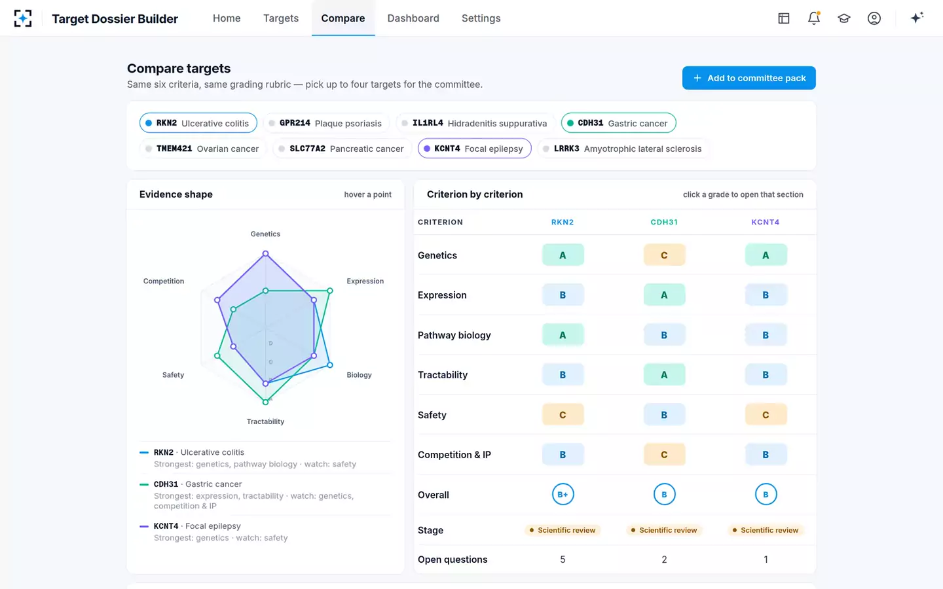Deselect the RKN2 Ulcerative colitis chip

198,123
